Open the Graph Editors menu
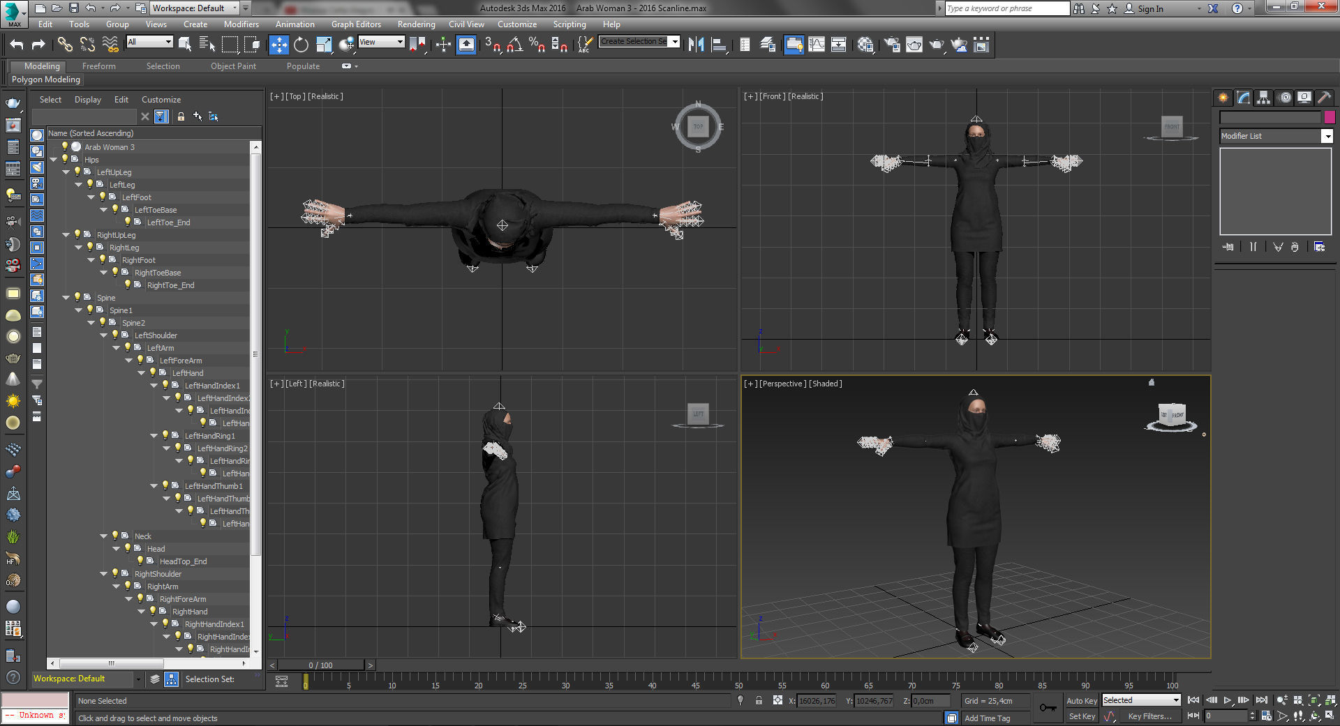Image resolution: width=1340 pixels, height=726 pixels. (356, 24)
